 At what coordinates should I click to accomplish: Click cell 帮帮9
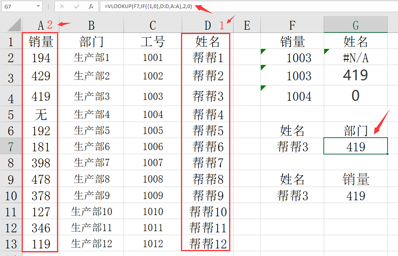click(x=208, y=195)
